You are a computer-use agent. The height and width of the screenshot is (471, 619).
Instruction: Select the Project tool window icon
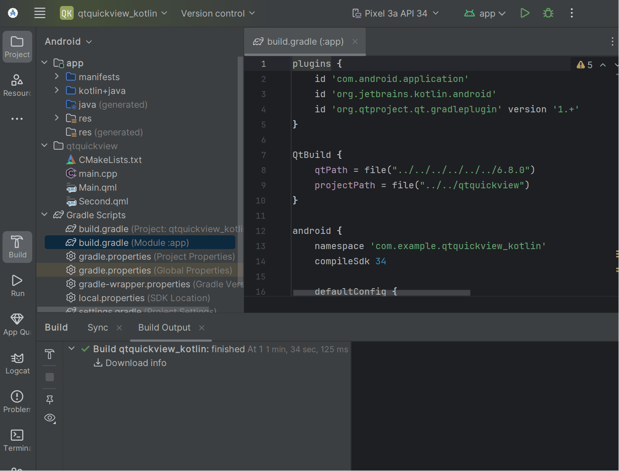17,46
